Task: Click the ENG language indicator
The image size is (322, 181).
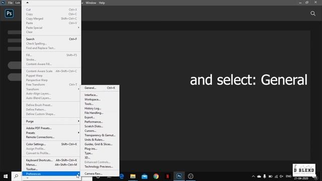Action: pos(288,176)
